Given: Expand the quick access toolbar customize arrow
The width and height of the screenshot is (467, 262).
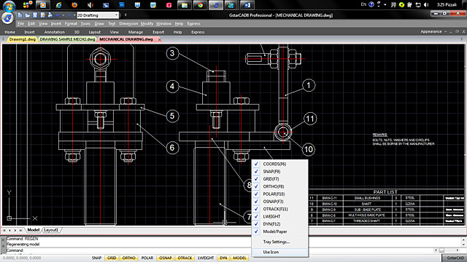Looking at the screenshot, I should click(126, 15).
